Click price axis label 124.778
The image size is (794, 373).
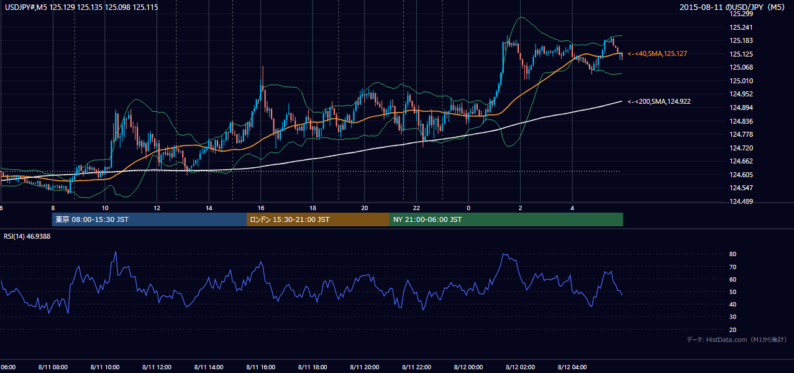(742, 134)
